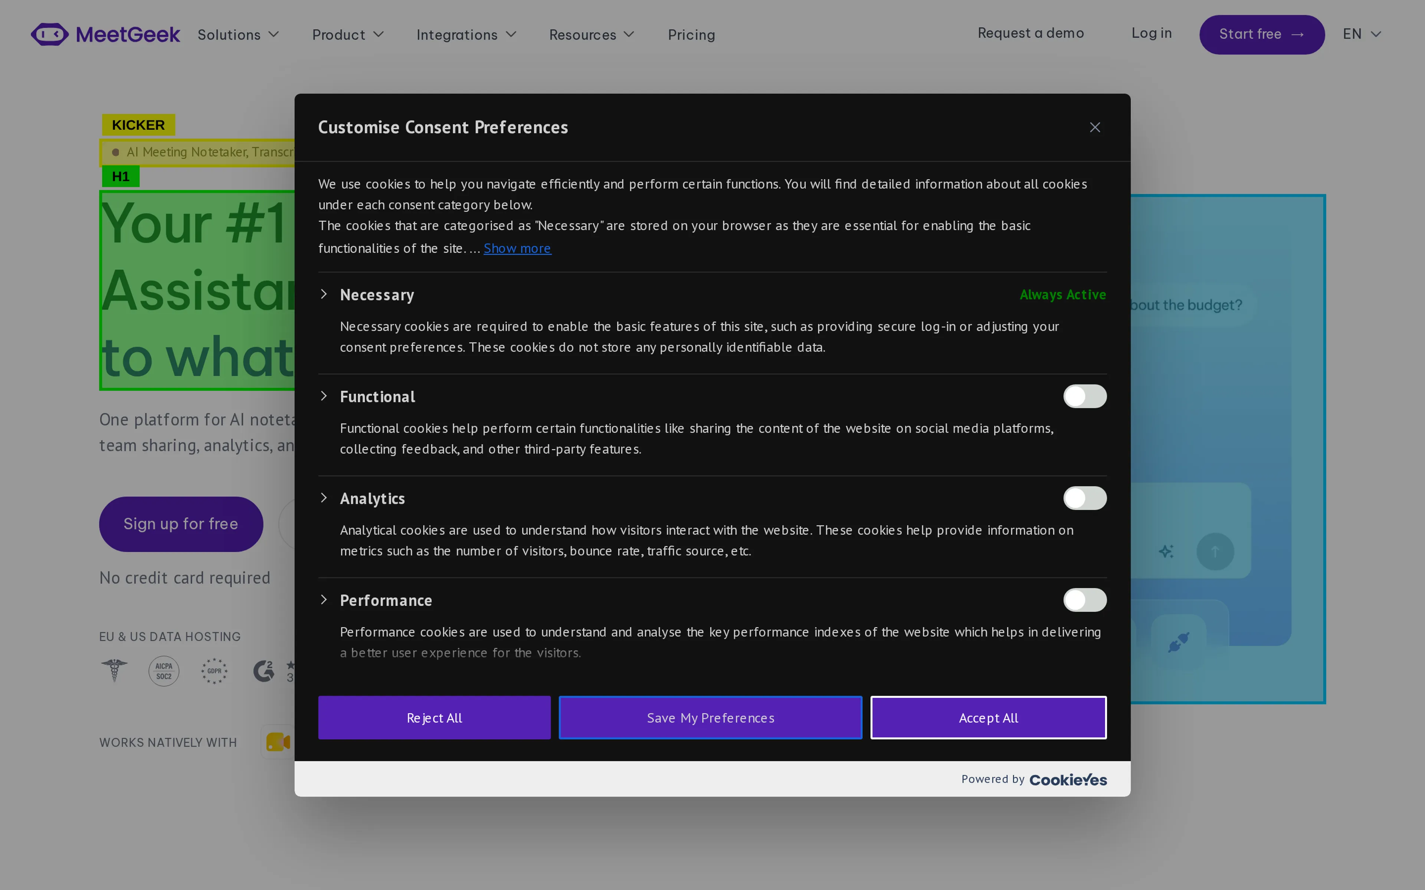Close the consent preferences dialog
Screen dimensions: 1425x890
point(1095,127)
